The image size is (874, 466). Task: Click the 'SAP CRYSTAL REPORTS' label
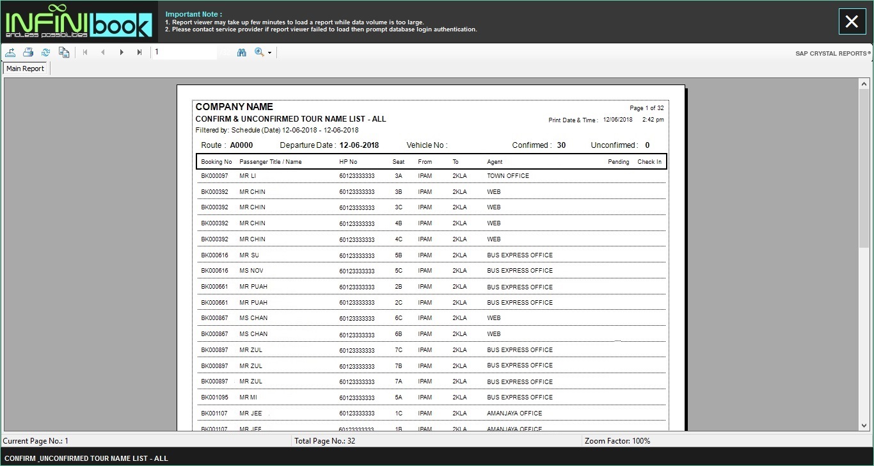[833, 54]
